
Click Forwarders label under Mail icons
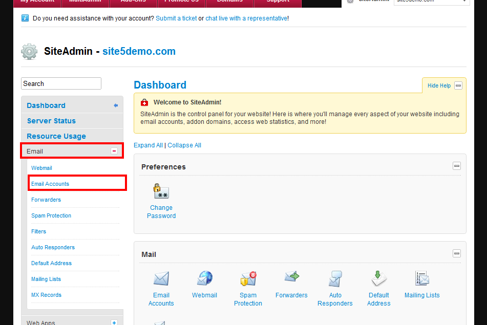[291, 295]
